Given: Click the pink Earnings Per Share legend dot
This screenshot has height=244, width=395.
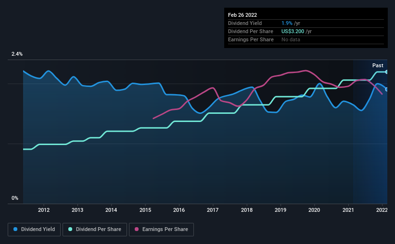Looking at the screenshot, I should coord(137,229).
